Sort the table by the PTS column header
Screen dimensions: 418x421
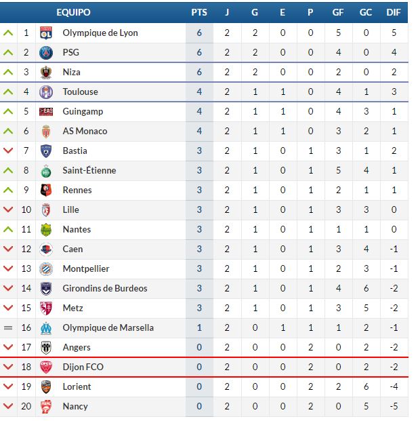[199, 12]
